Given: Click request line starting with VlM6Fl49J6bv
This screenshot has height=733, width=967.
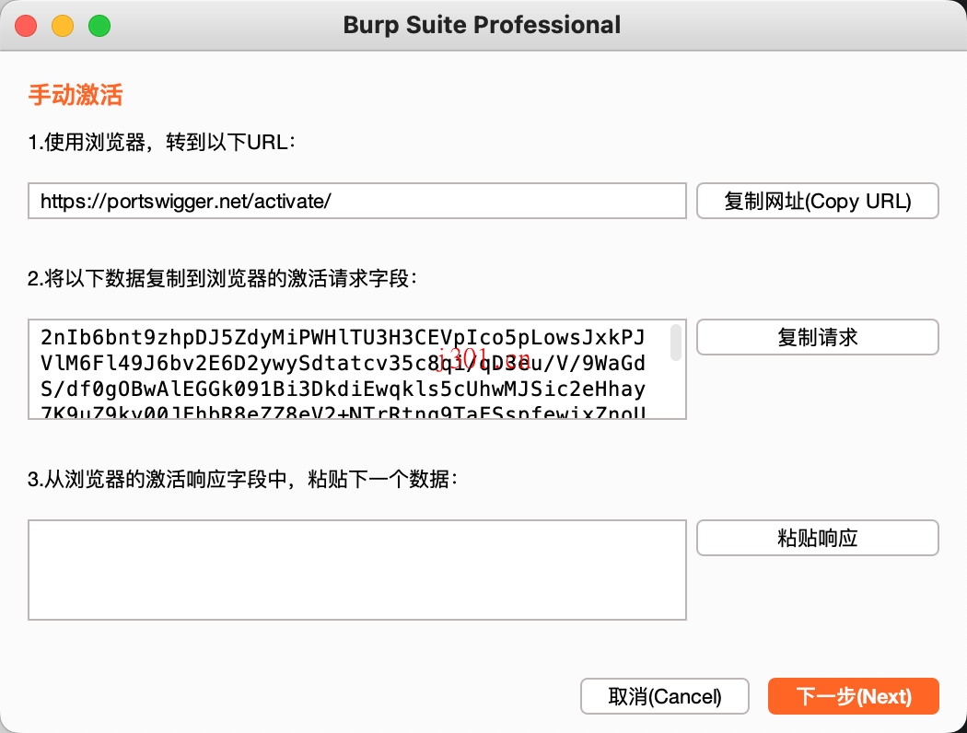Looking at the screenshot, I should click(x=343, y=363).
